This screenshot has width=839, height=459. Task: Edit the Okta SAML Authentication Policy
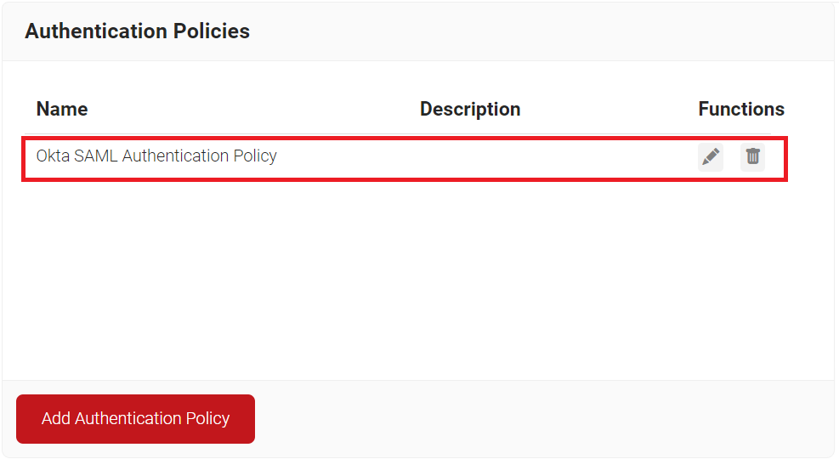coord(710,156)
